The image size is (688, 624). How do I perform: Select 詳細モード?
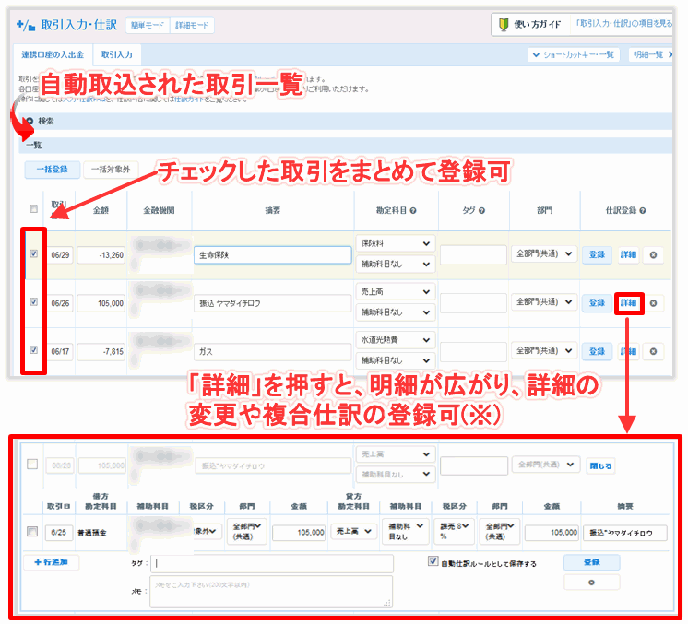point(192,26)
